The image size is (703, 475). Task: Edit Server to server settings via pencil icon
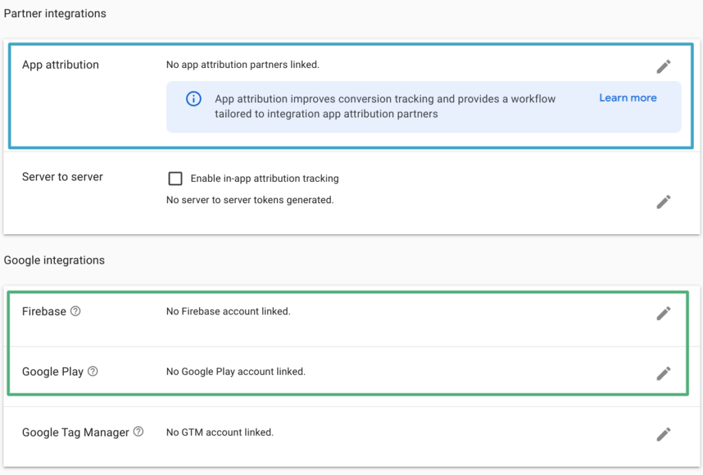(663, 201)
